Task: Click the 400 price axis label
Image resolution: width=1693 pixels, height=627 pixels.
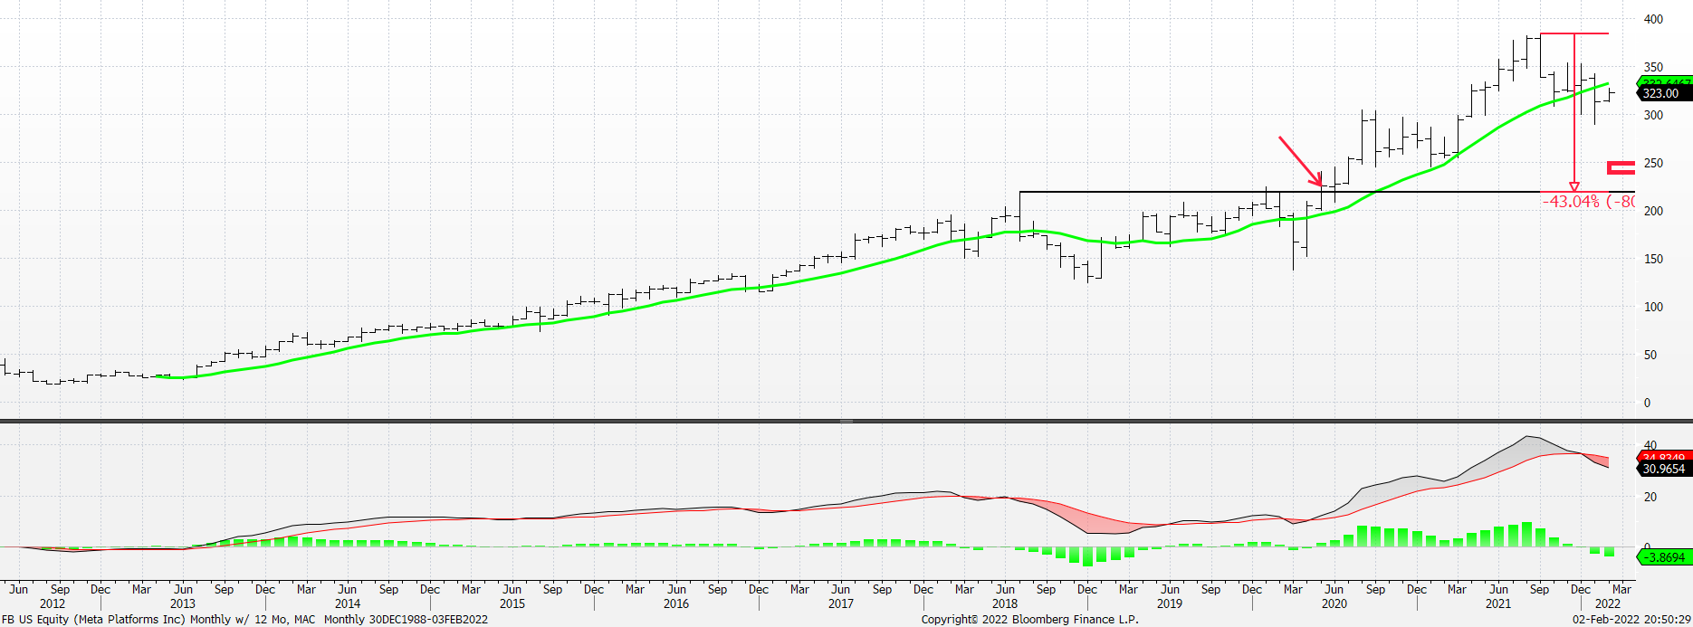Action: [1654, 19]
